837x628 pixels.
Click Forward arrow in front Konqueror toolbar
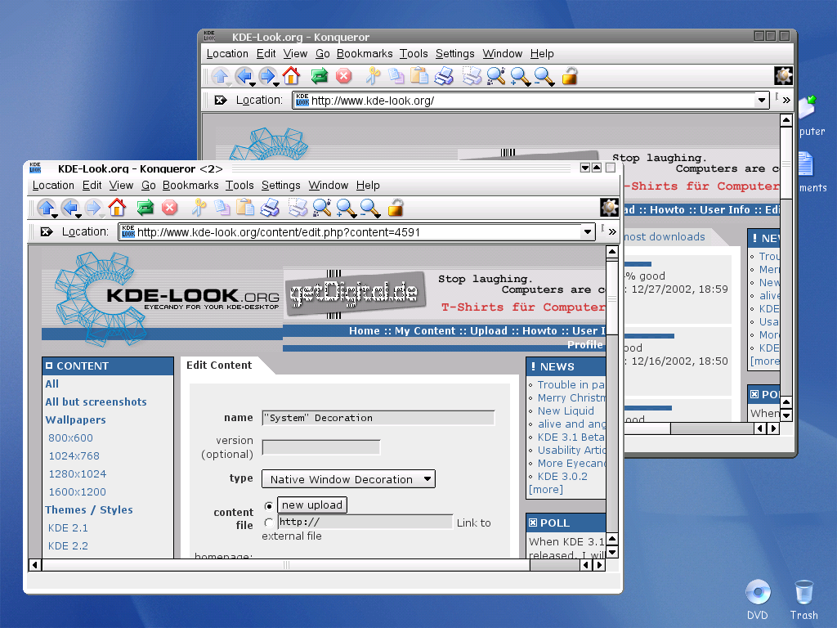[x=92, y=208]
